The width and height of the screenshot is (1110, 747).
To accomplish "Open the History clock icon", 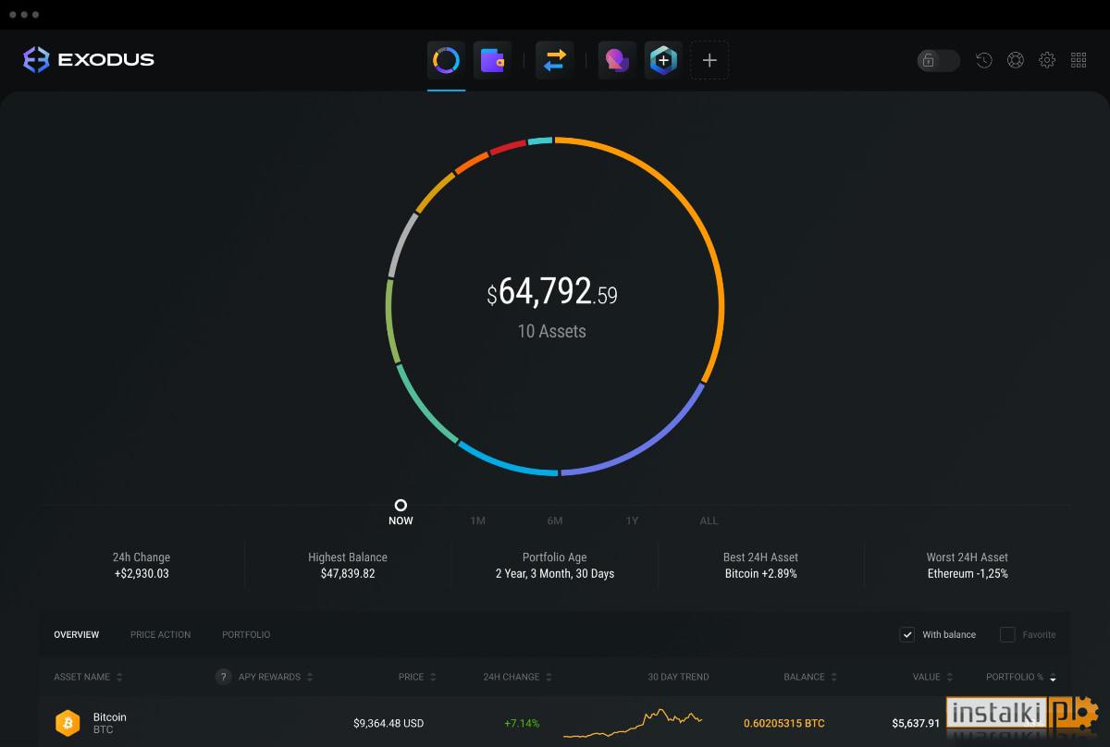I will (984, 60).
